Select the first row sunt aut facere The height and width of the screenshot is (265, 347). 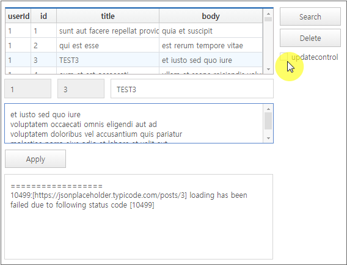point(134,31)
